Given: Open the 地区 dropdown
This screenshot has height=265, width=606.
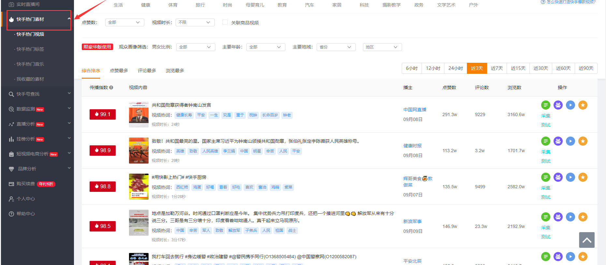Looking at the screenshot, I should coord(382,47).
